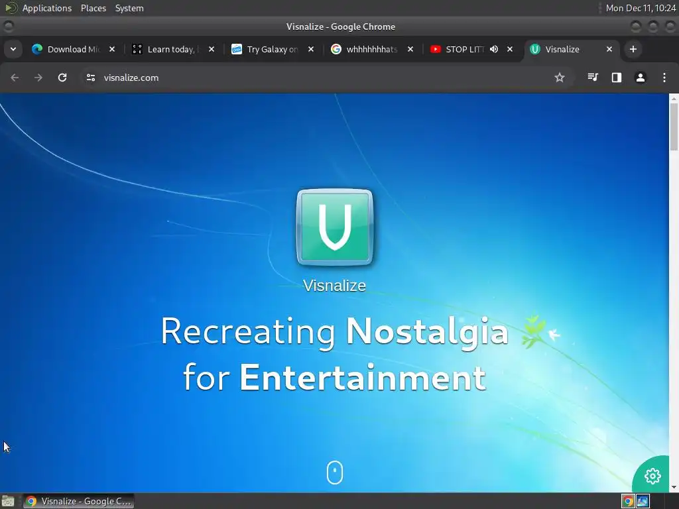Switch to the Download Microsoft Edge tab
This screenshot has width=679, height=509.
(72, 49)
